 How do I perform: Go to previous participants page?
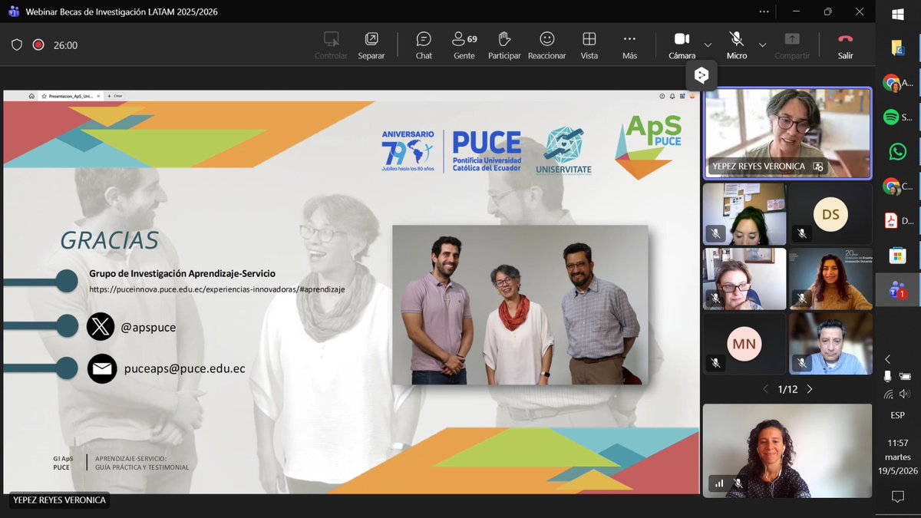(x=765, y=389)
